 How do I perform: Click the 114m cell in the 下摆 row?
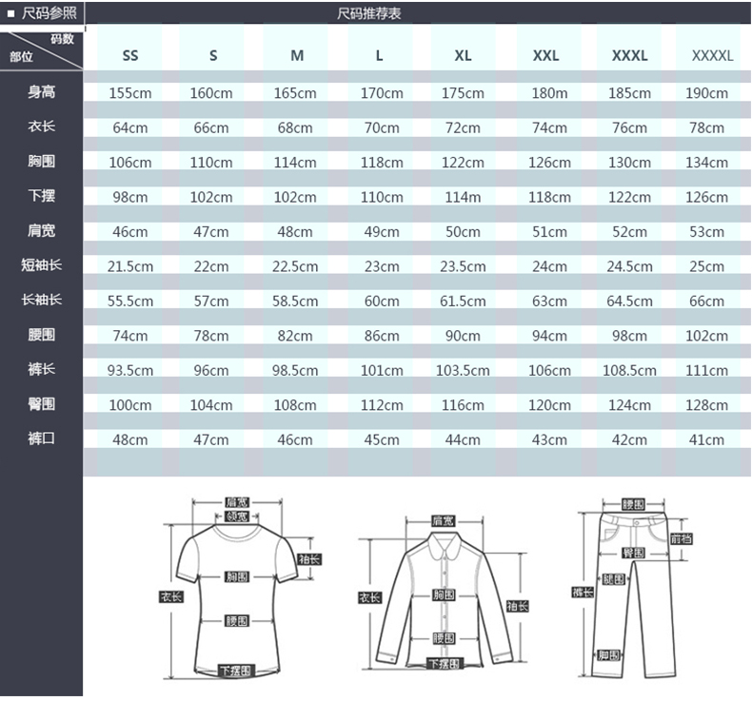463,197
